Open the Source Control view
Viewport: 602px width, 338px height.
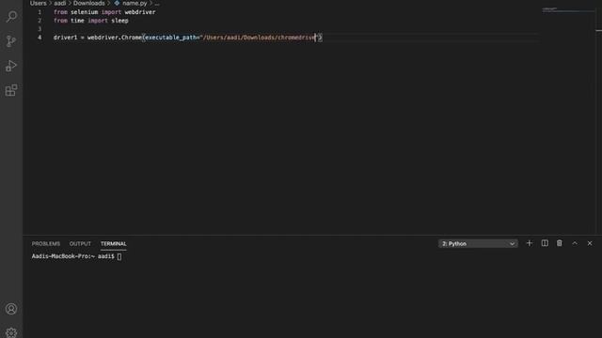(11, 41)
